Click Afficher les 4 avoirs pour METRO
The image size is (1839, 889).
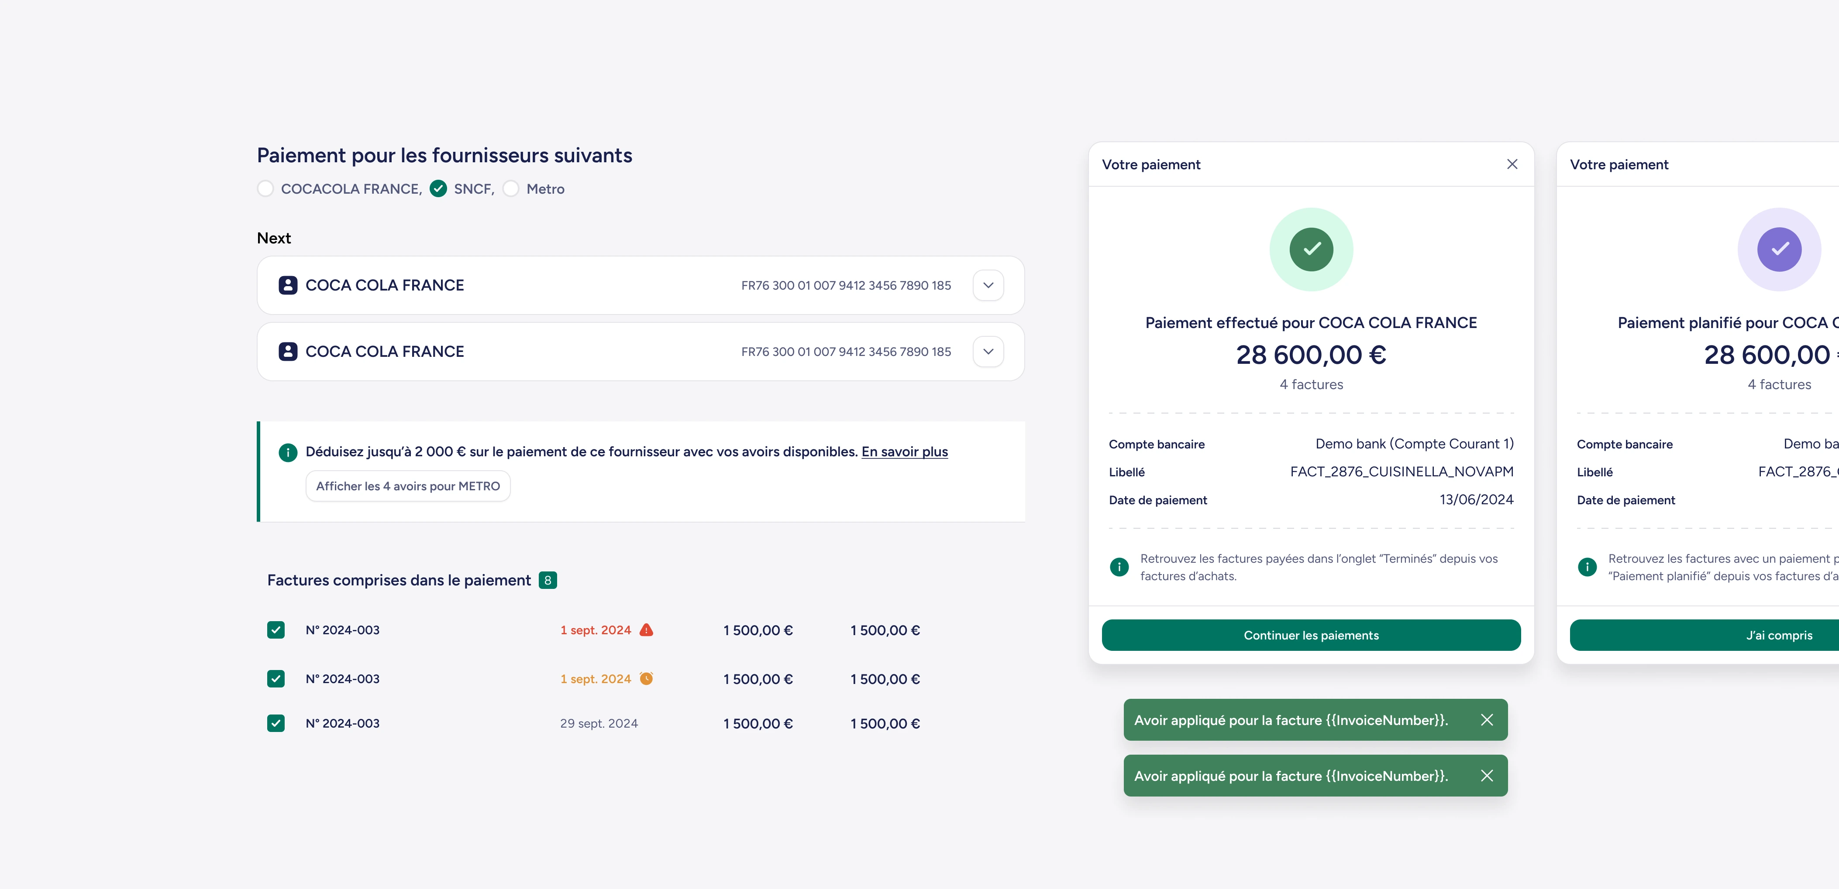click(408, 486)
